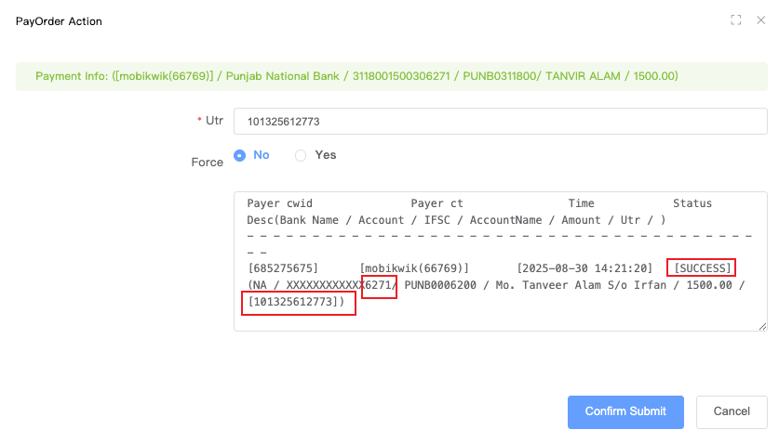Select Yes for the Force option

coord(301,155)
